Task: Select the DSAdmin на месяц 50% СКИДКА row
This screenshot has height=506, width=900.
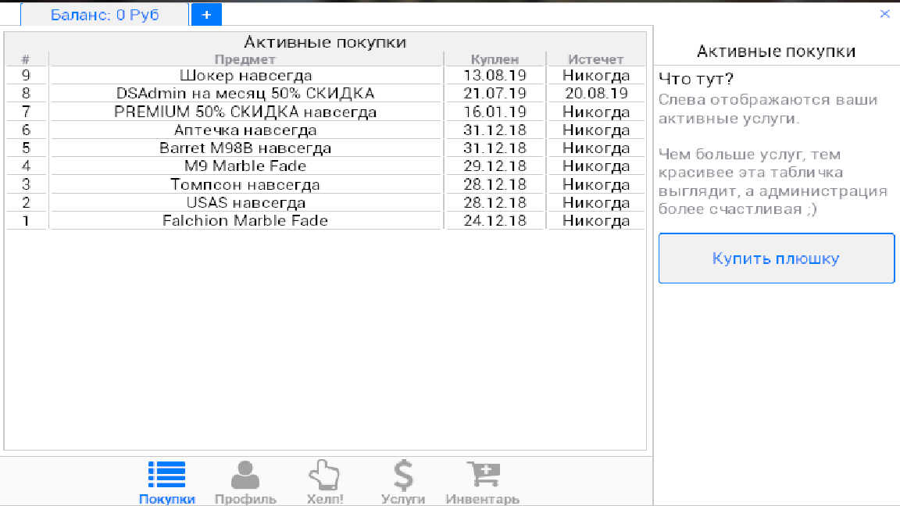Action: point(245,94)
